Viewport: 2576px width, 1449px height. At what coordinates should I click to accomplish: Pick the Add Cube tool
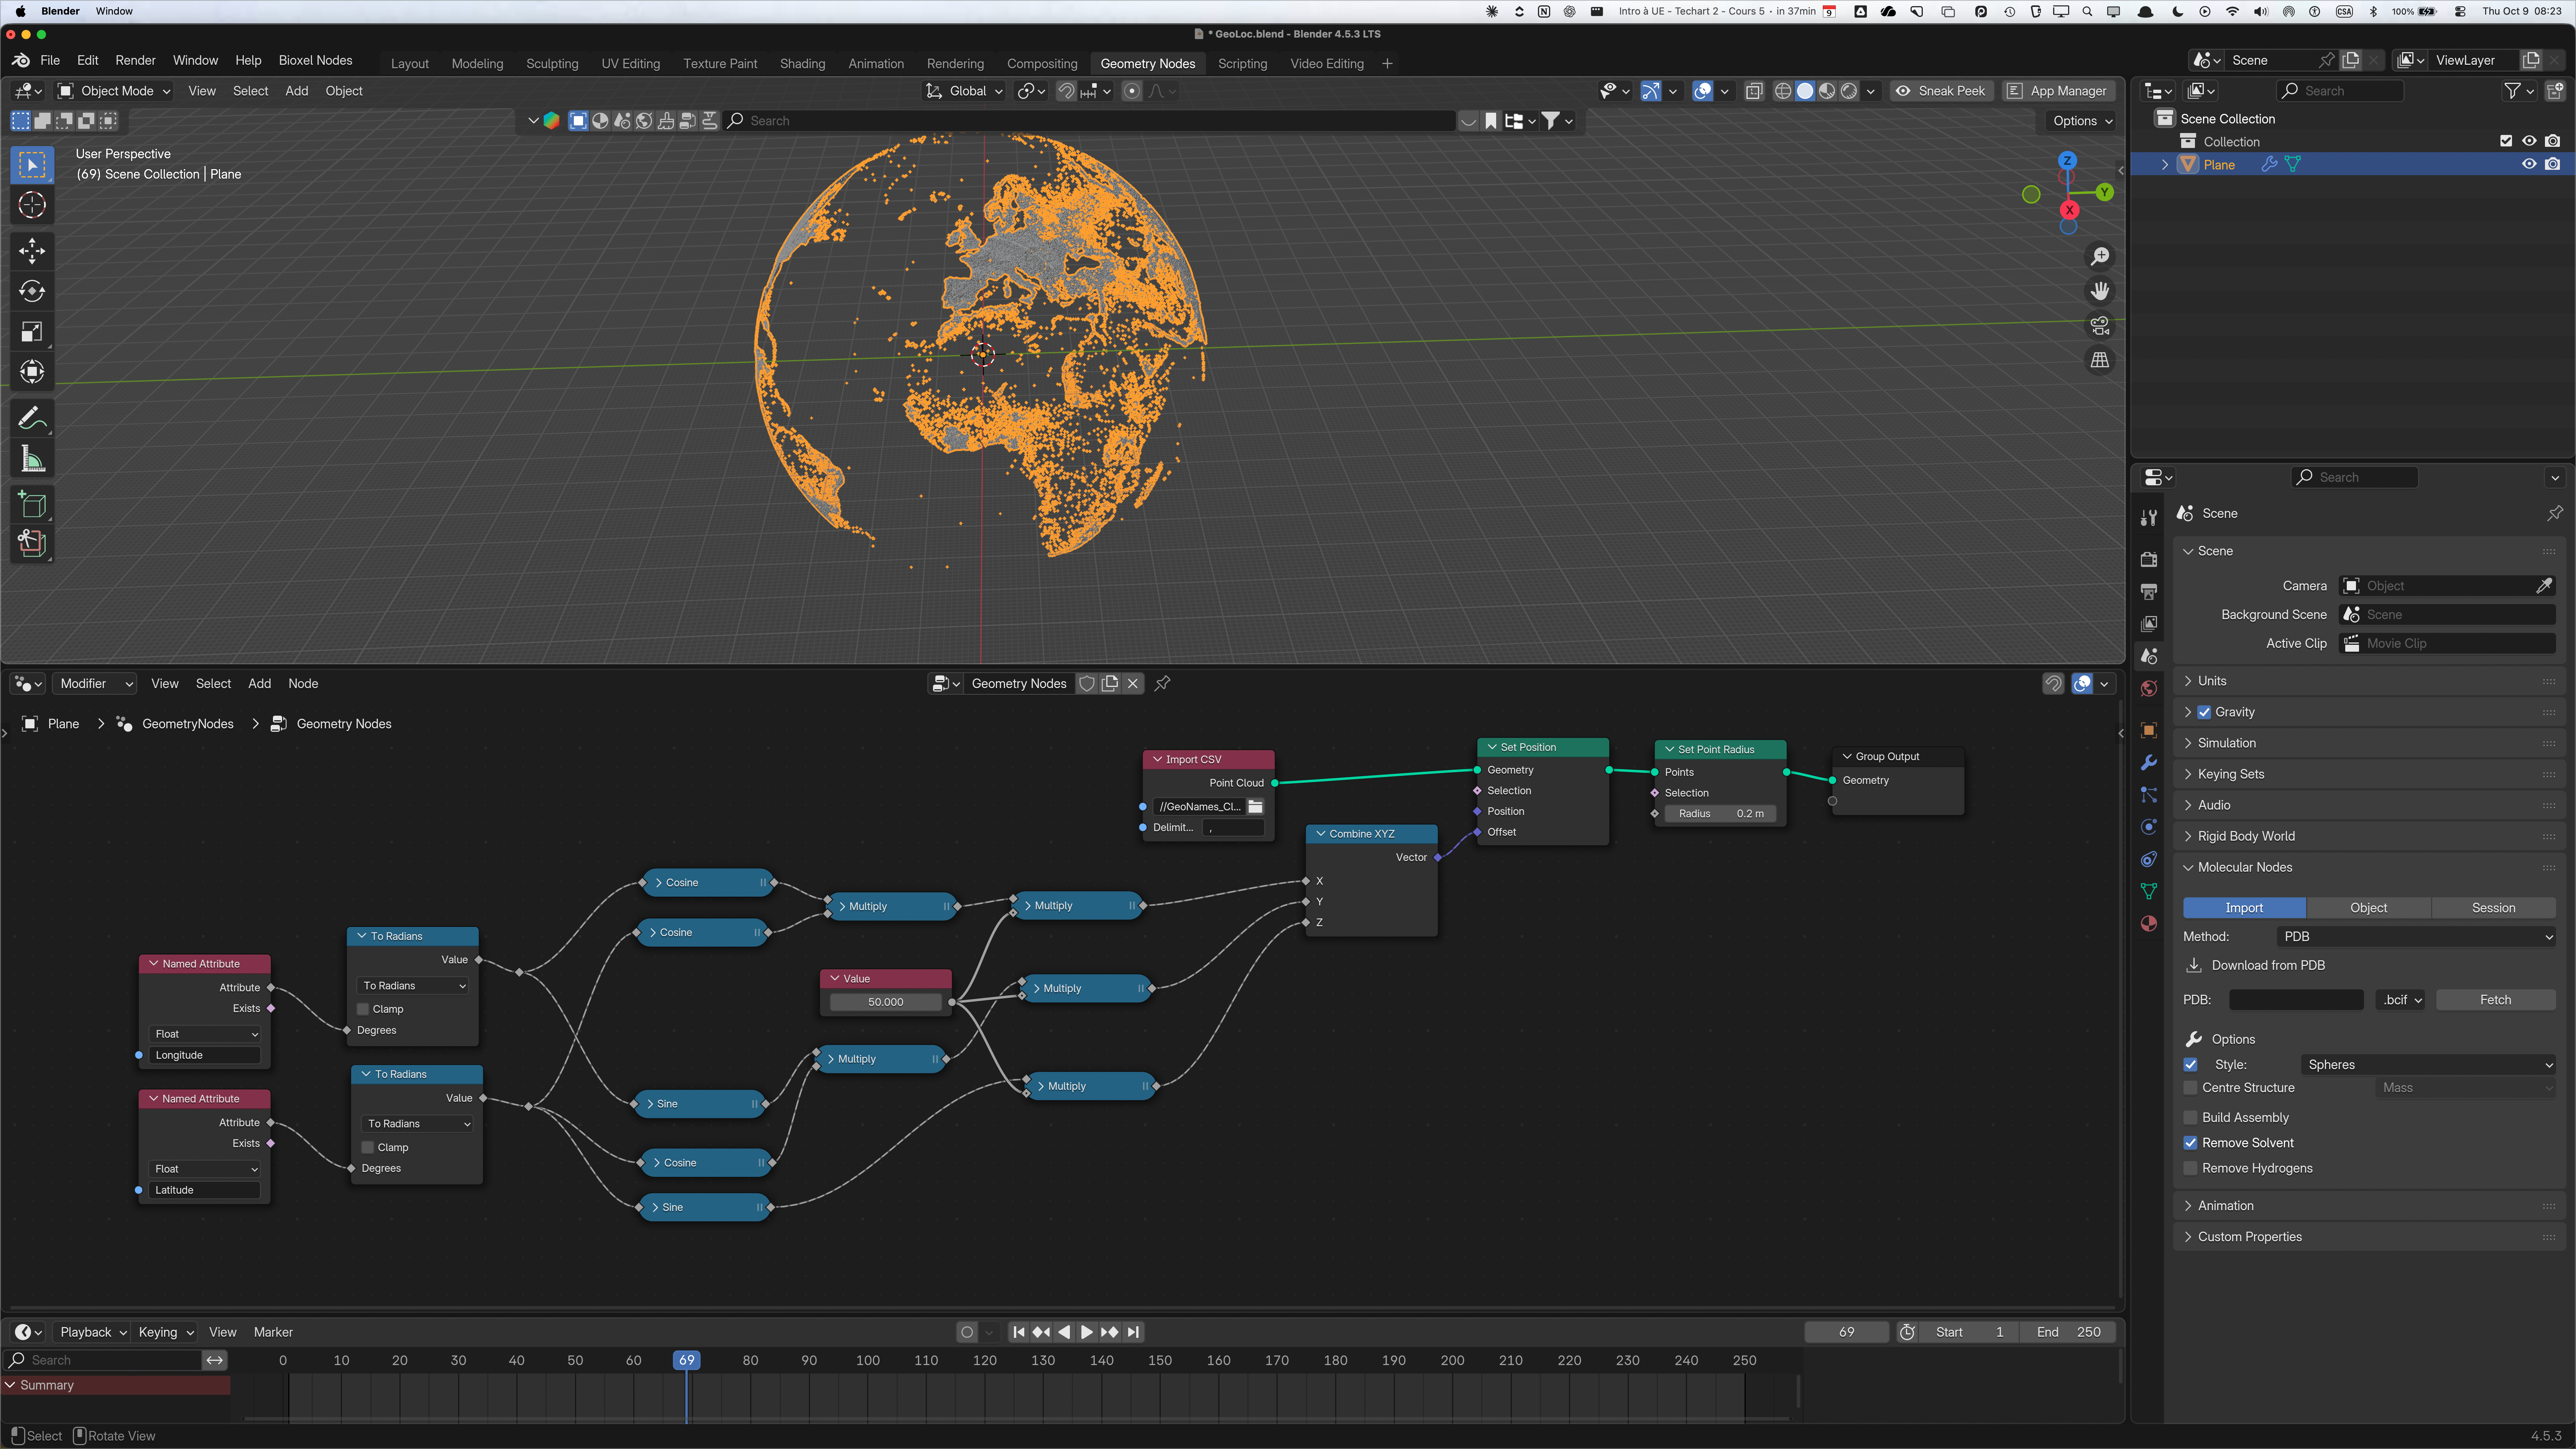(x=32, y=504)
